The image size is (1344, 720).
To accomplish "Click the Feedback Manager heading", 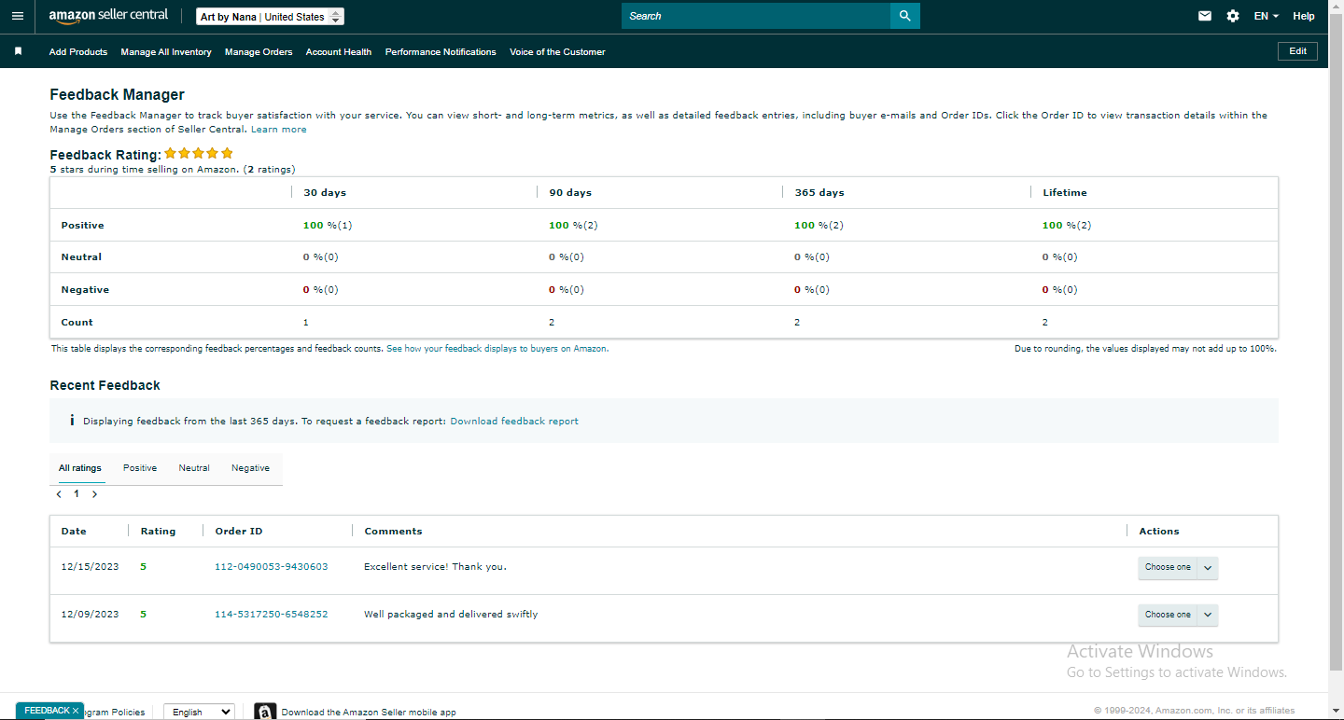I will (117, 95).
